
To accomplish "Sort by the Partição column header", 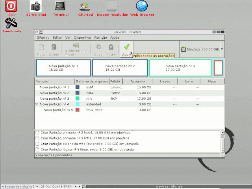I will 55,82.
